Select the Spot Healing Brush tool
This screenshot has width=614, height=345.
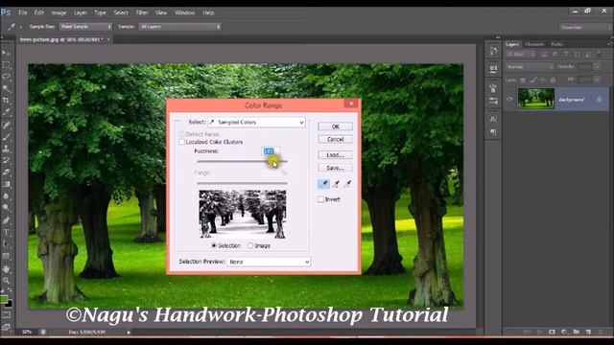click(x=7, y=125)
